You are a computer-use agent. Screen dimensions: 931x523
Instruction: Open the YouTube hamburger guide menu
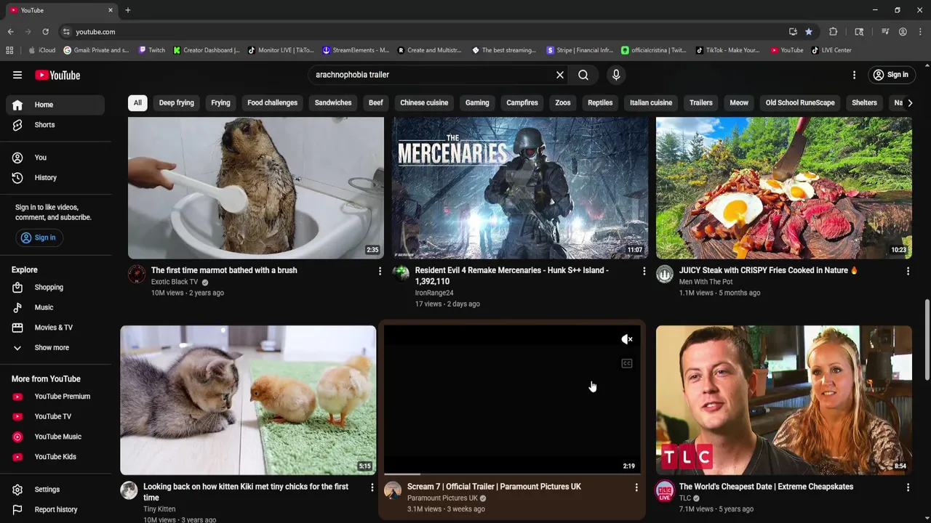[x=17, y=75]
